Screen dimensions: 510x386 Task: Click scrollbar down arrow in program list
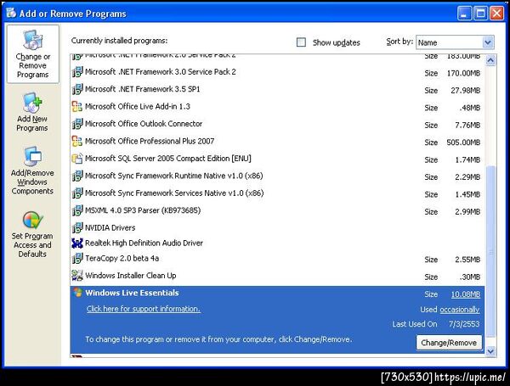click(x=490, y=351)
